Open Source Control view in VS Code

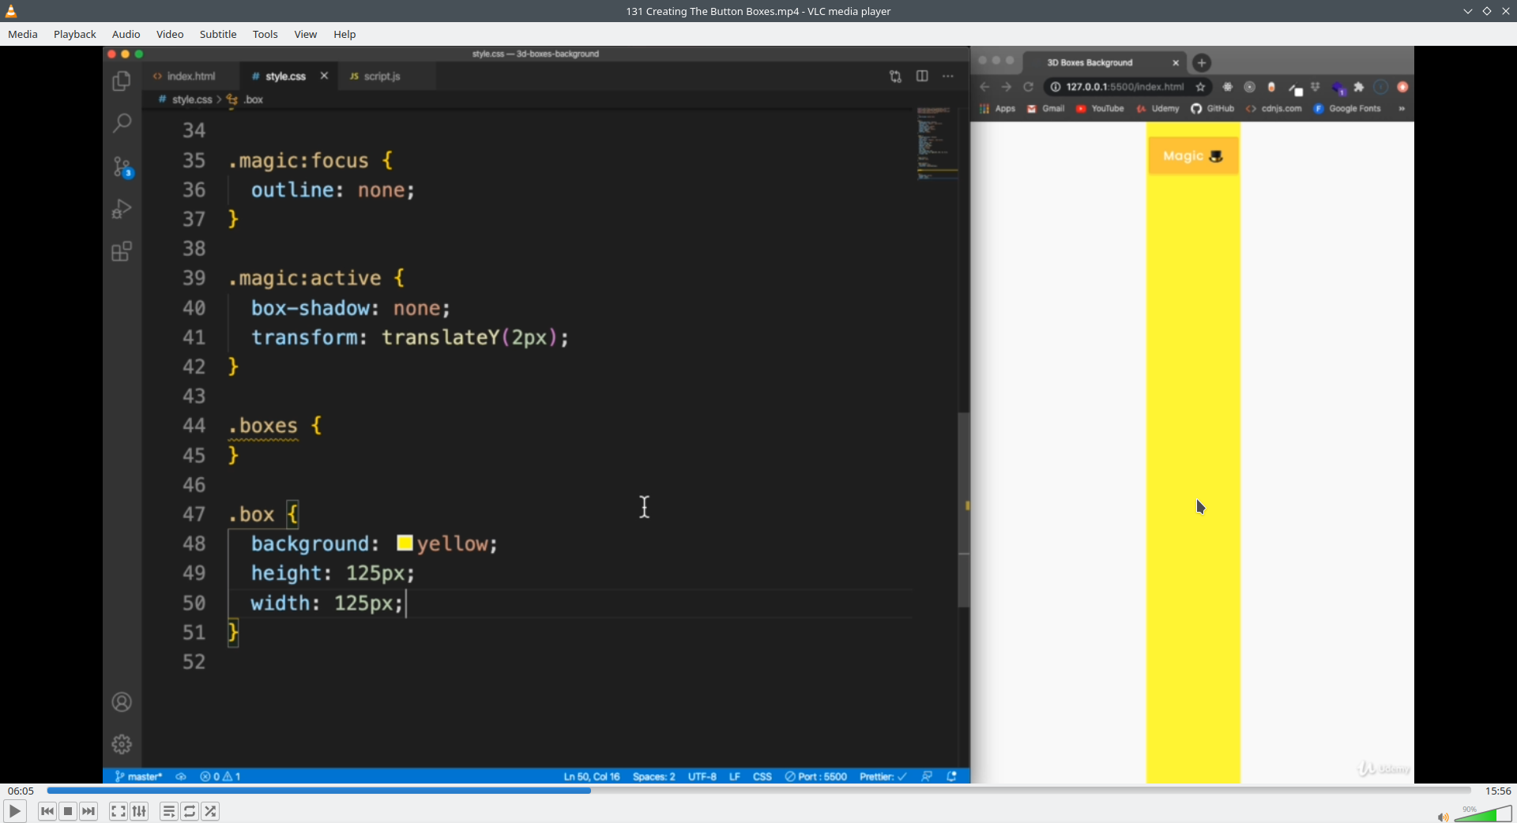pyautogui.click(x=122, y=167)
